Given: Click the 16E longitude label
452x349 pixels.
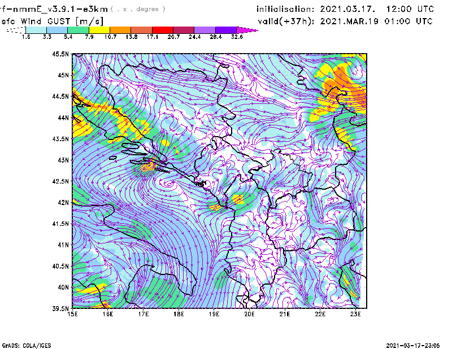Looking at the screenshot, I should pos(108,314).
